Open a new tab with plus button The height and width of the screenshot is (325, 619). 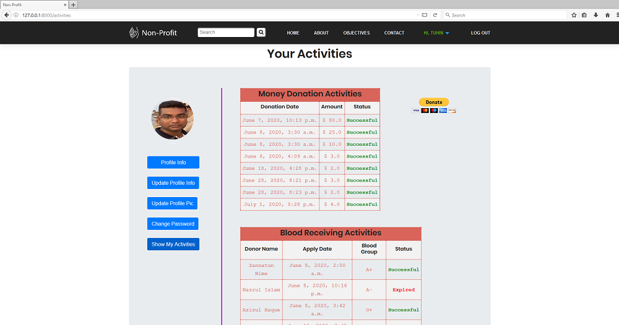pos(73,5)
